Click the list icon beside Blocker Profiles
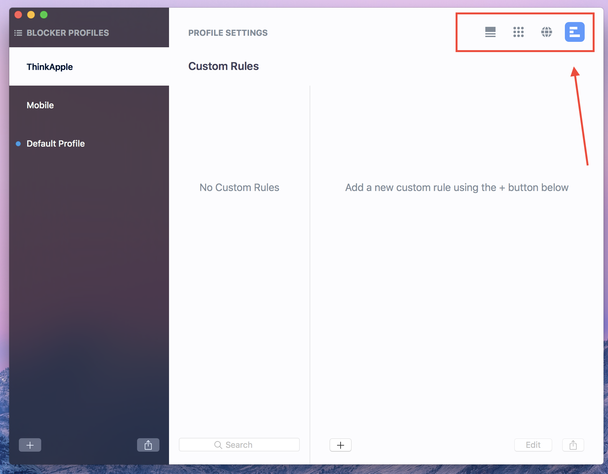608x474 pixels. click(x=18, y=33)
